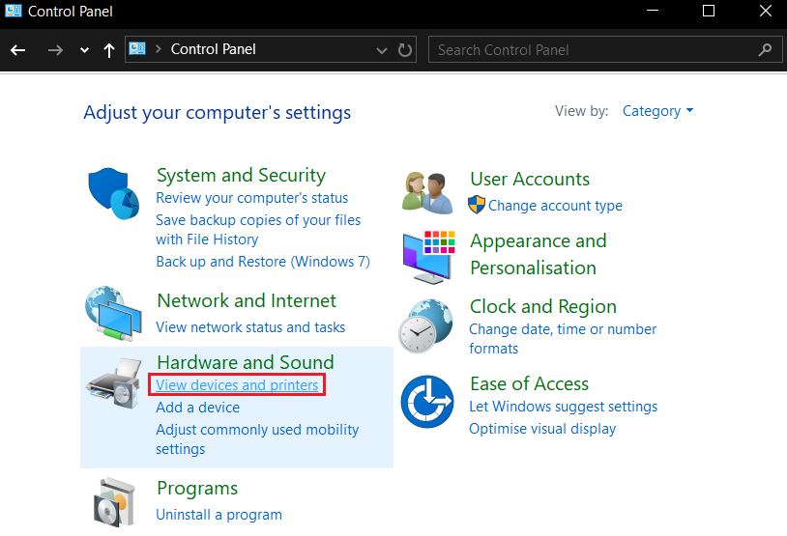The height and width of the screenshot is (536, 787).
Task: Open Clock and Region category heading
Action: 543,306
